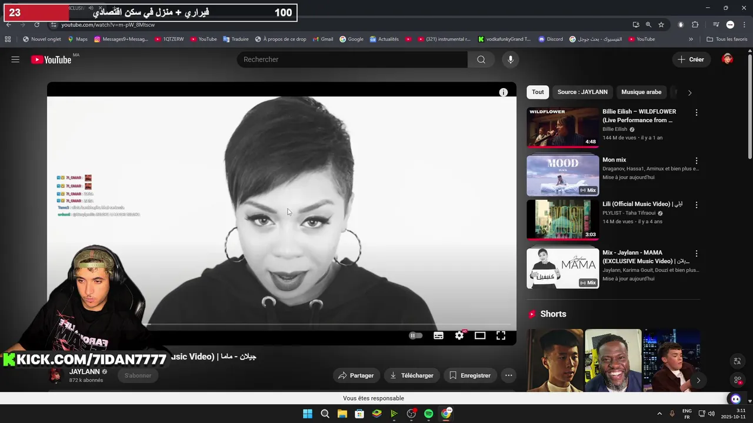Open the YouTube hamburger guide menu

pyautogui.click(x=15, y=59)
